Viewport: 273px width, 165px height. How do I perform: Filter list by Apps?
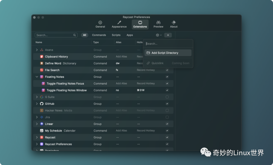129,35
